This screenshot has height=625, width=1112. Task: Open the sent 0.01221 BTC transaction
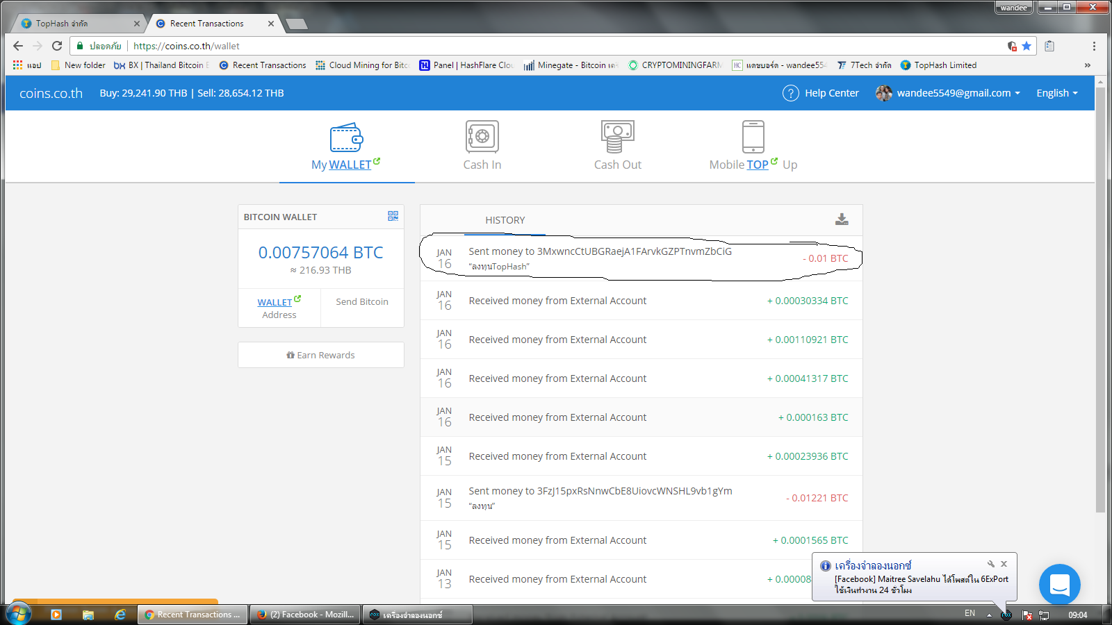tap(641, 498)
